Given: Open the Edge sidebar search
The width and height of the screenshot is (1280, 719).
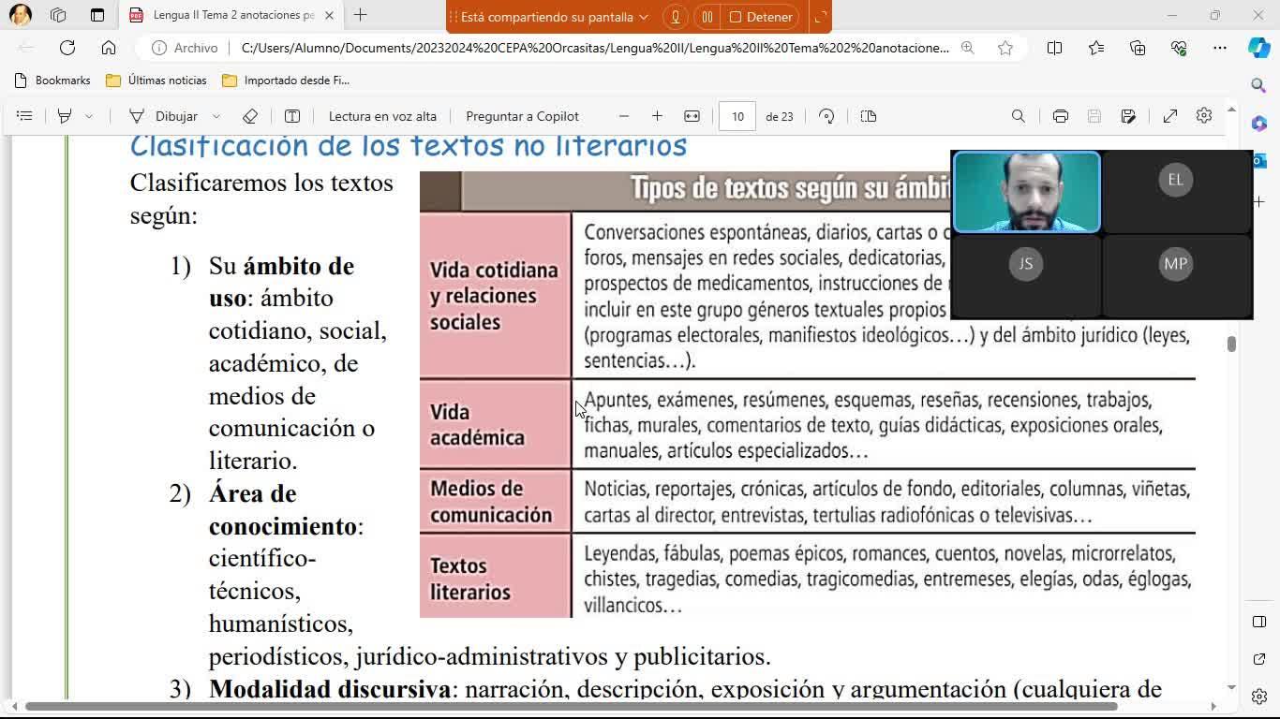Looking at the screenshot, I should (x=1258, y=85).
